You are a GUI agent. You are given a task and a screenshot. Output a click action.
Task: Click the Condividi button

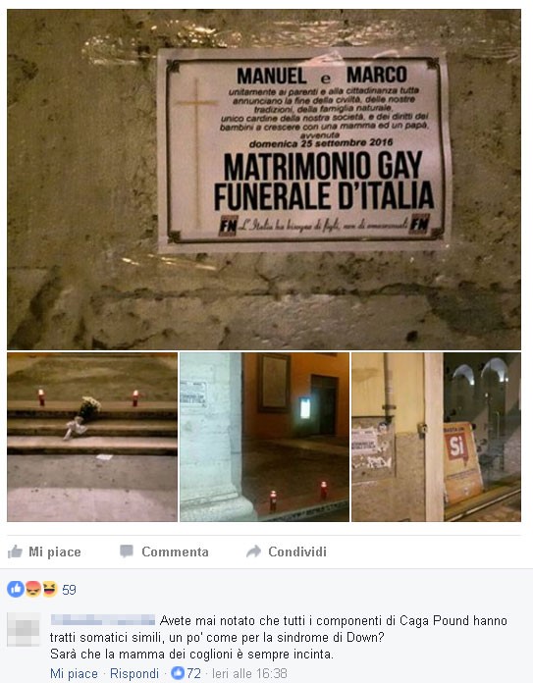[287, 552]
